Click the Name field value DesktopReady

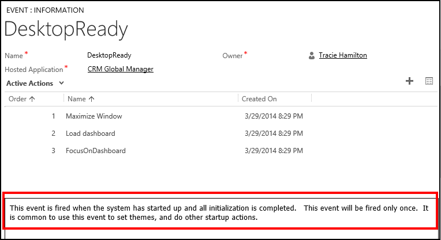click(x=109, y=55)
